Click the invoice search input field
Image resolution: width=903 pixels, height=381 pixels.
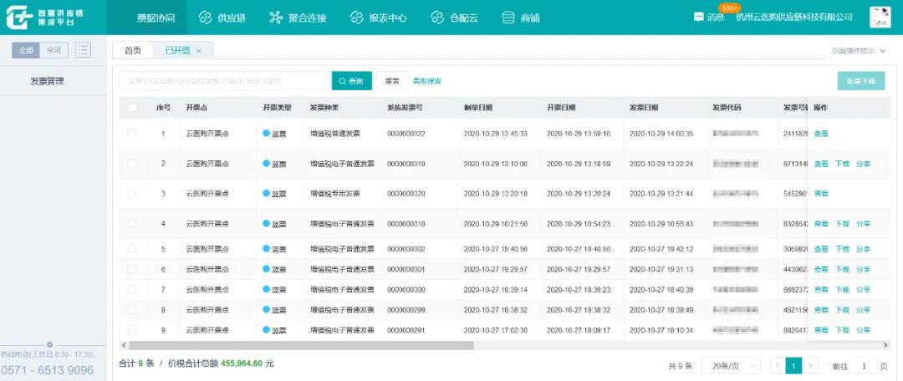(224, 81)
